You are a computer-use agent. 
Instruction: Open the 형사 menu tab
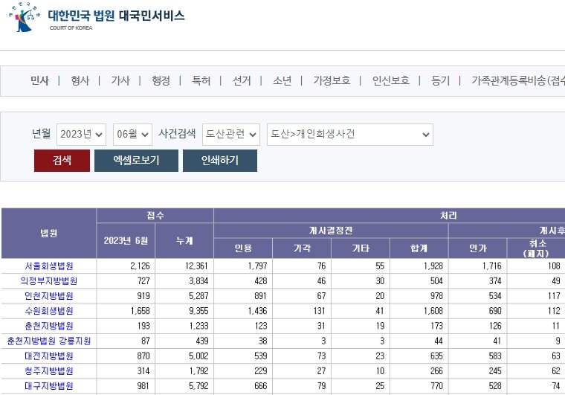pos(80,80)
